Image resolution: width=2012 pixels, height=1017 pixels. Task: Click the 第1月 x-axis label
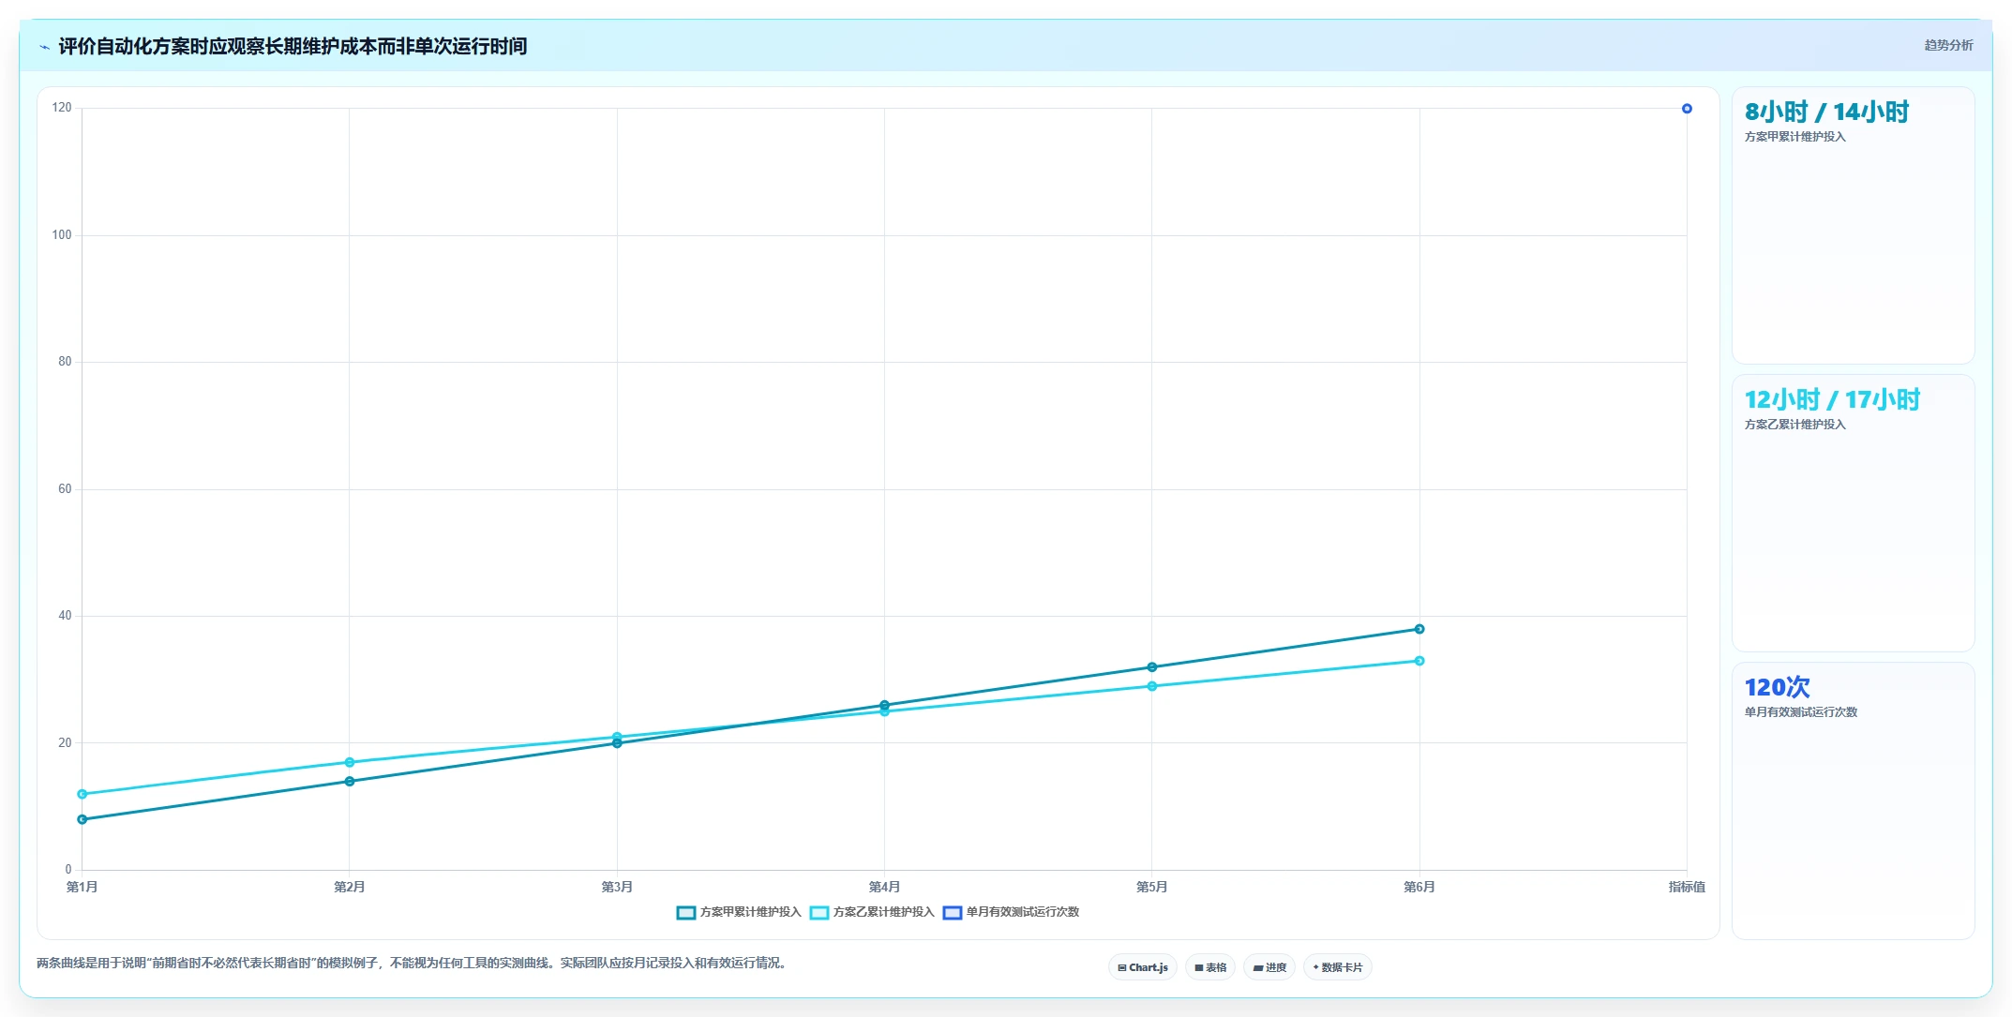[83, 887]
